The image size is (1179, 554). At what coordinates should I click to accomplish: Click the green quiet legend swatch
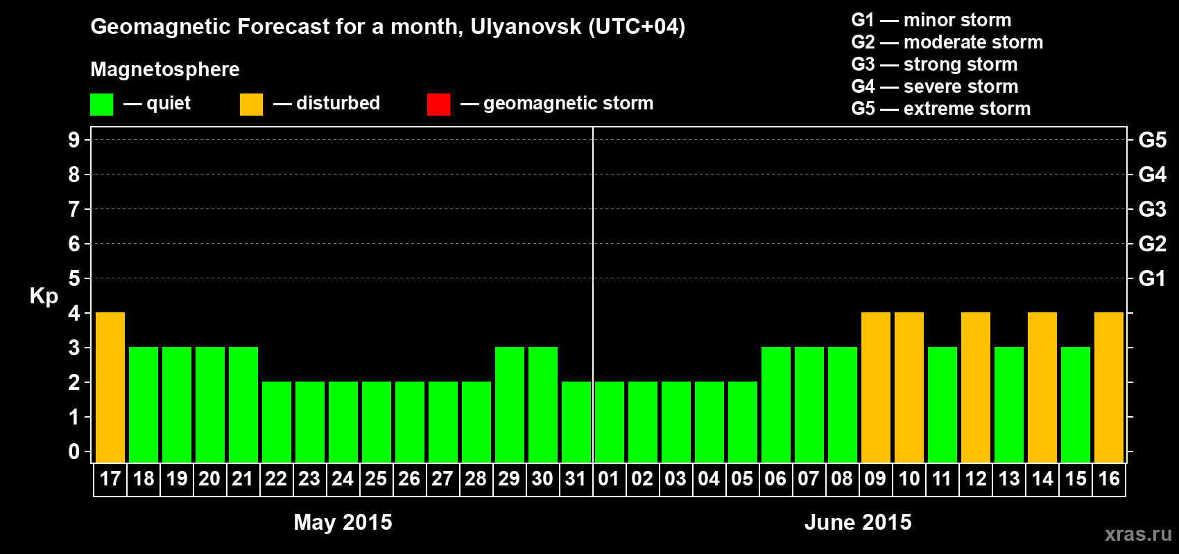coord(101,105)
